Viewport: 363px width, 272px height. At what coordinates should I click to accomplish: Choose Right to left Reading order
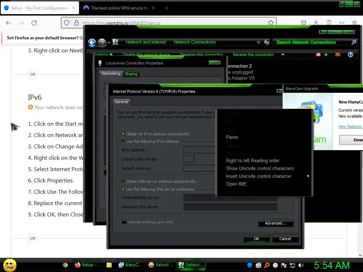(252, 160)
